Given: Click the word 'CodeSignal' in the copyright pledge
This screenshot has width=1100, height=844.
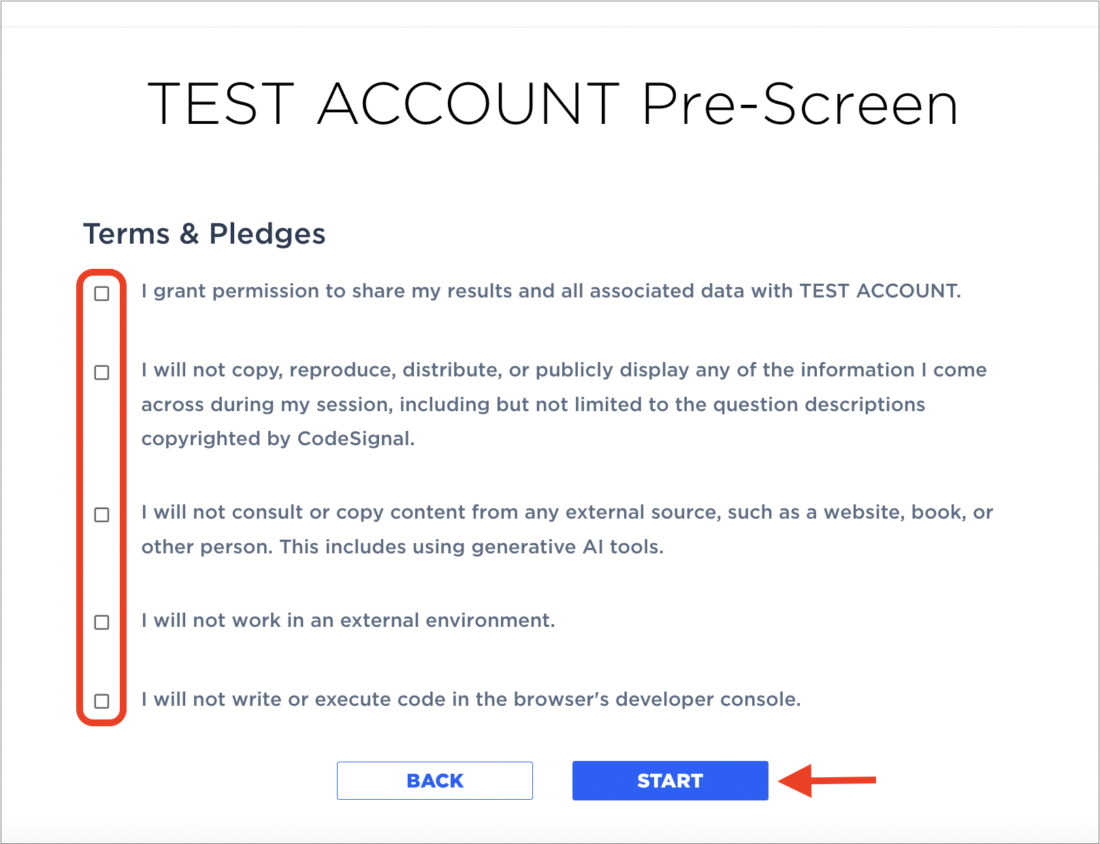Looking at the screenshot, I should [353, 439].
